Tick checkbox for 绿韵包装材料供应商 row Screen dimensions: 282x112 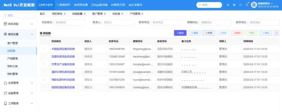tap(45, 79)
